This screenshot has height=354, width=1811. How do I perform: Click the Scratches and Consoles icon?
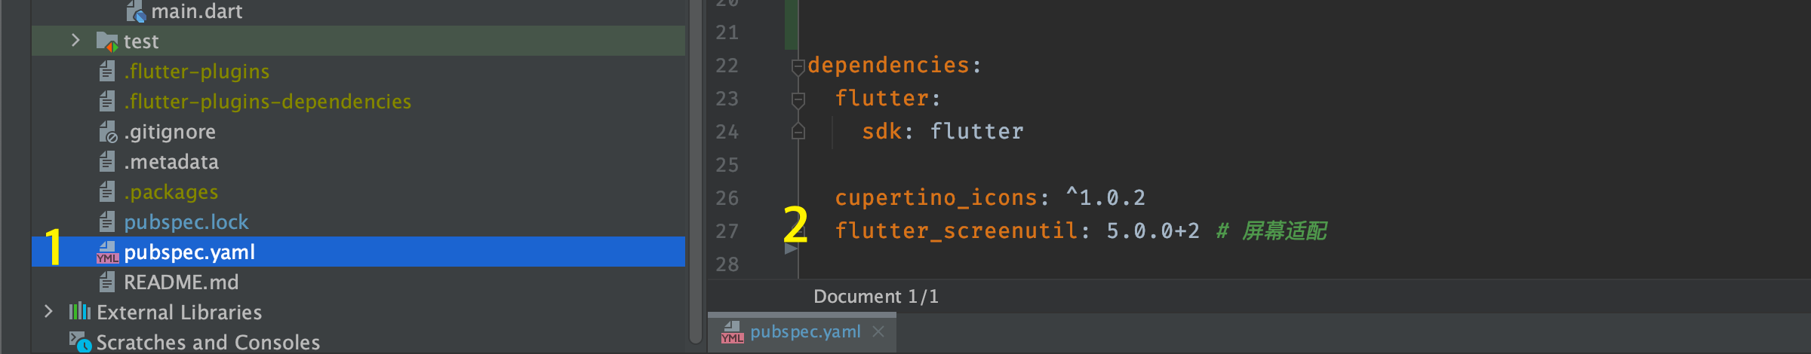click(79, 342)
